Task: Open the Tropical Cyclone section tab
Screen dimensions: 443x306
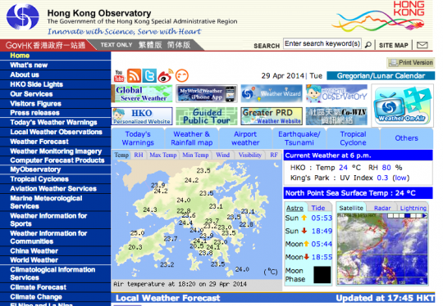Action: click(353, 138)
